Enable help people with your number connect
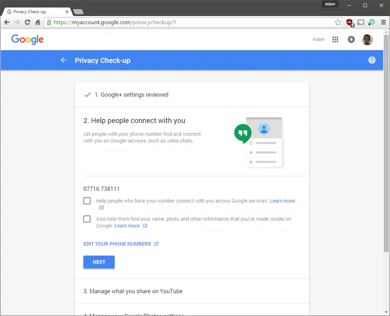 coord(87,201)
